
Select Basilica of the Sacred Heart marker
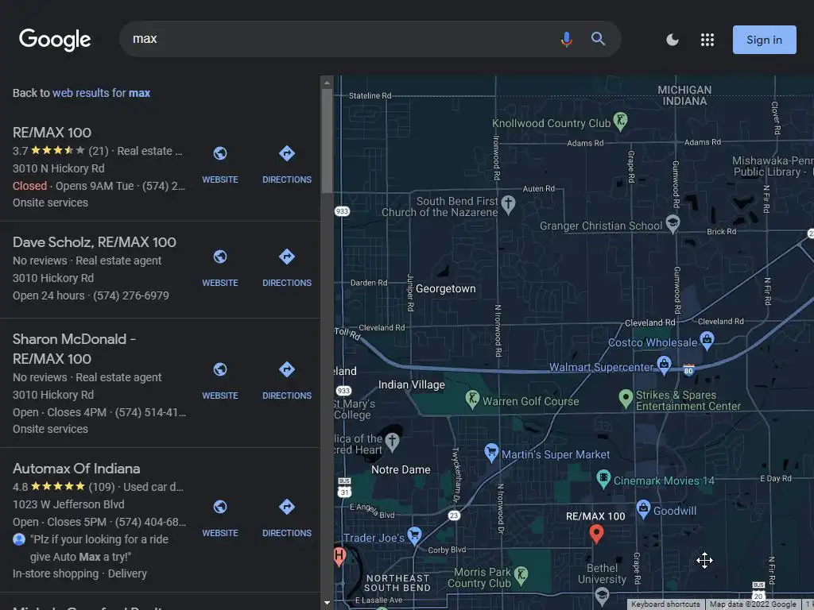click(x=392, y=441)
